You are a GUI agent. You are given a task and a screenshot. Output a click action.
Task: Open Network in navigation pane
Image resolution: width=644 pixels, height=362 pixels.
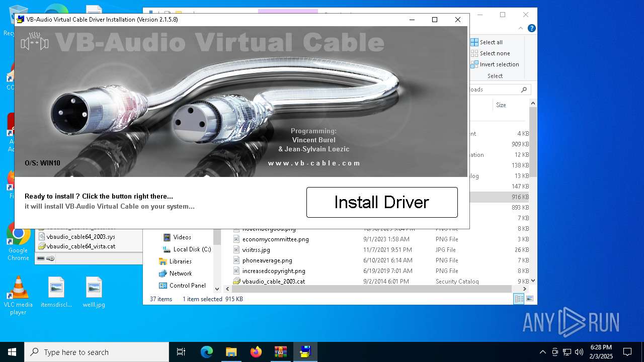point(175,274)
